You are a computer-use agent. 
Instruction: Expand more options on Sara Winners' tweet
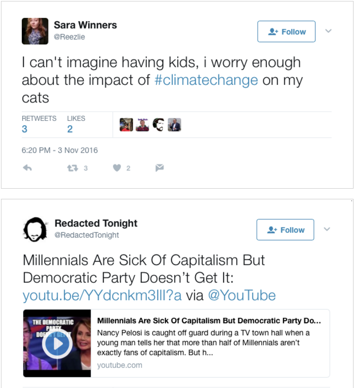[x=328, y=31]
